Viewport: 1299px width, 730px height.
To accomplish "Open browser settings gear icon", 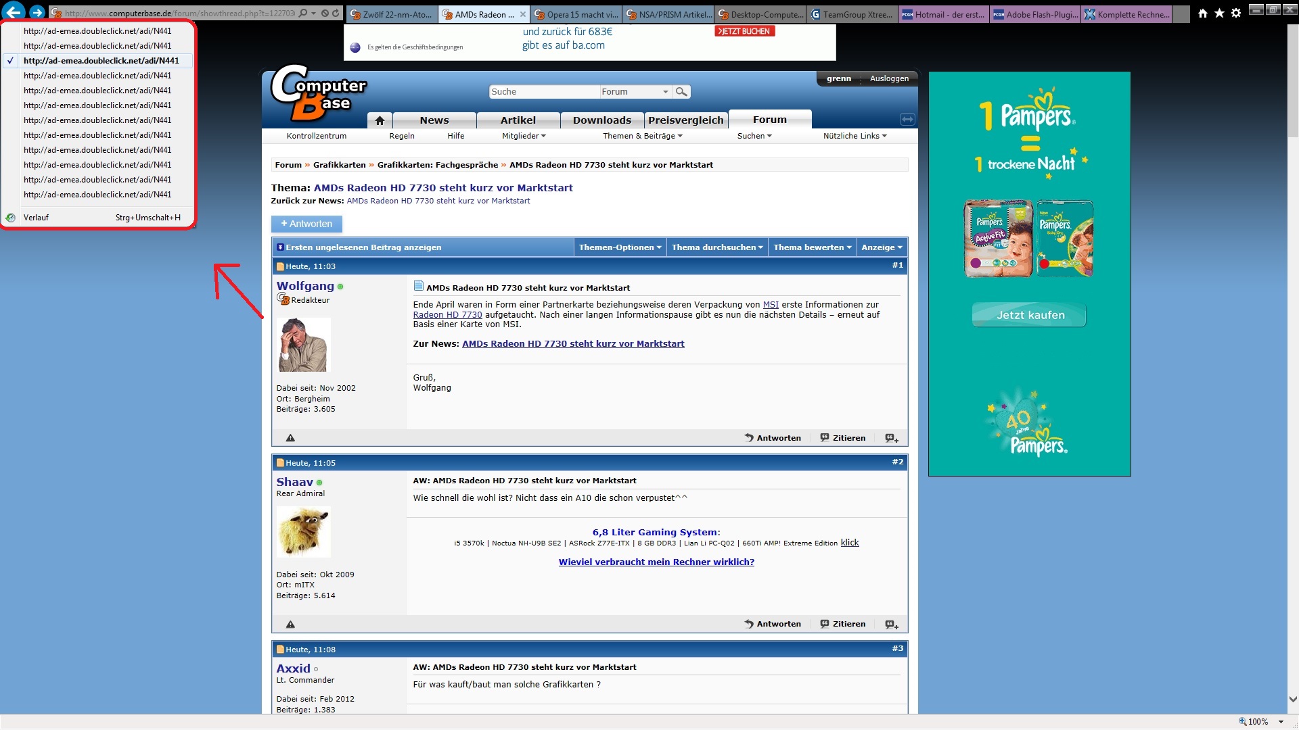I will pos(1236,13).
